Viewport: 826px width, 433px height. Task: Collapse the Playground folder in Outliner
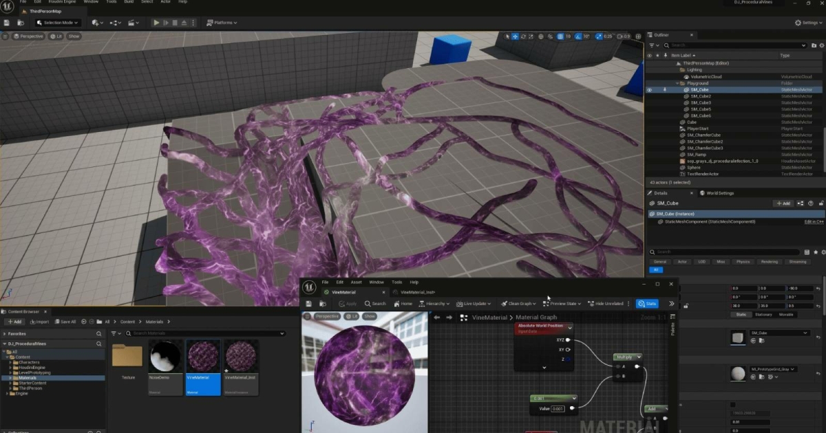[x=677, y=83]
